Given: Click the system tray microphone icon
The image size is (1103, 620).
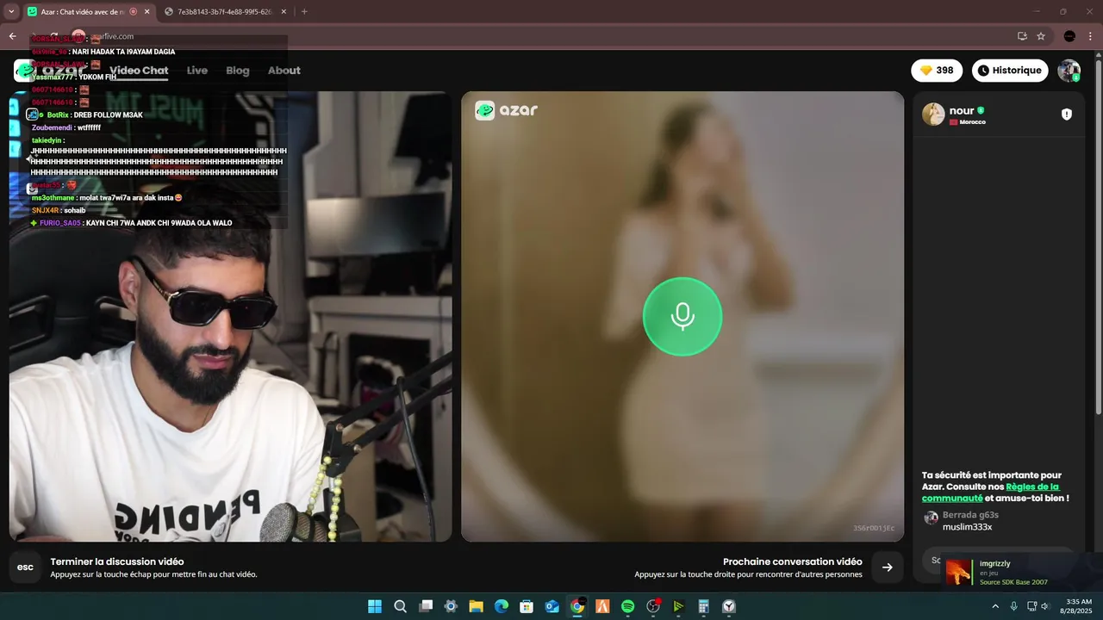Looking at the screenshot, I should (x=1013, y=606).
